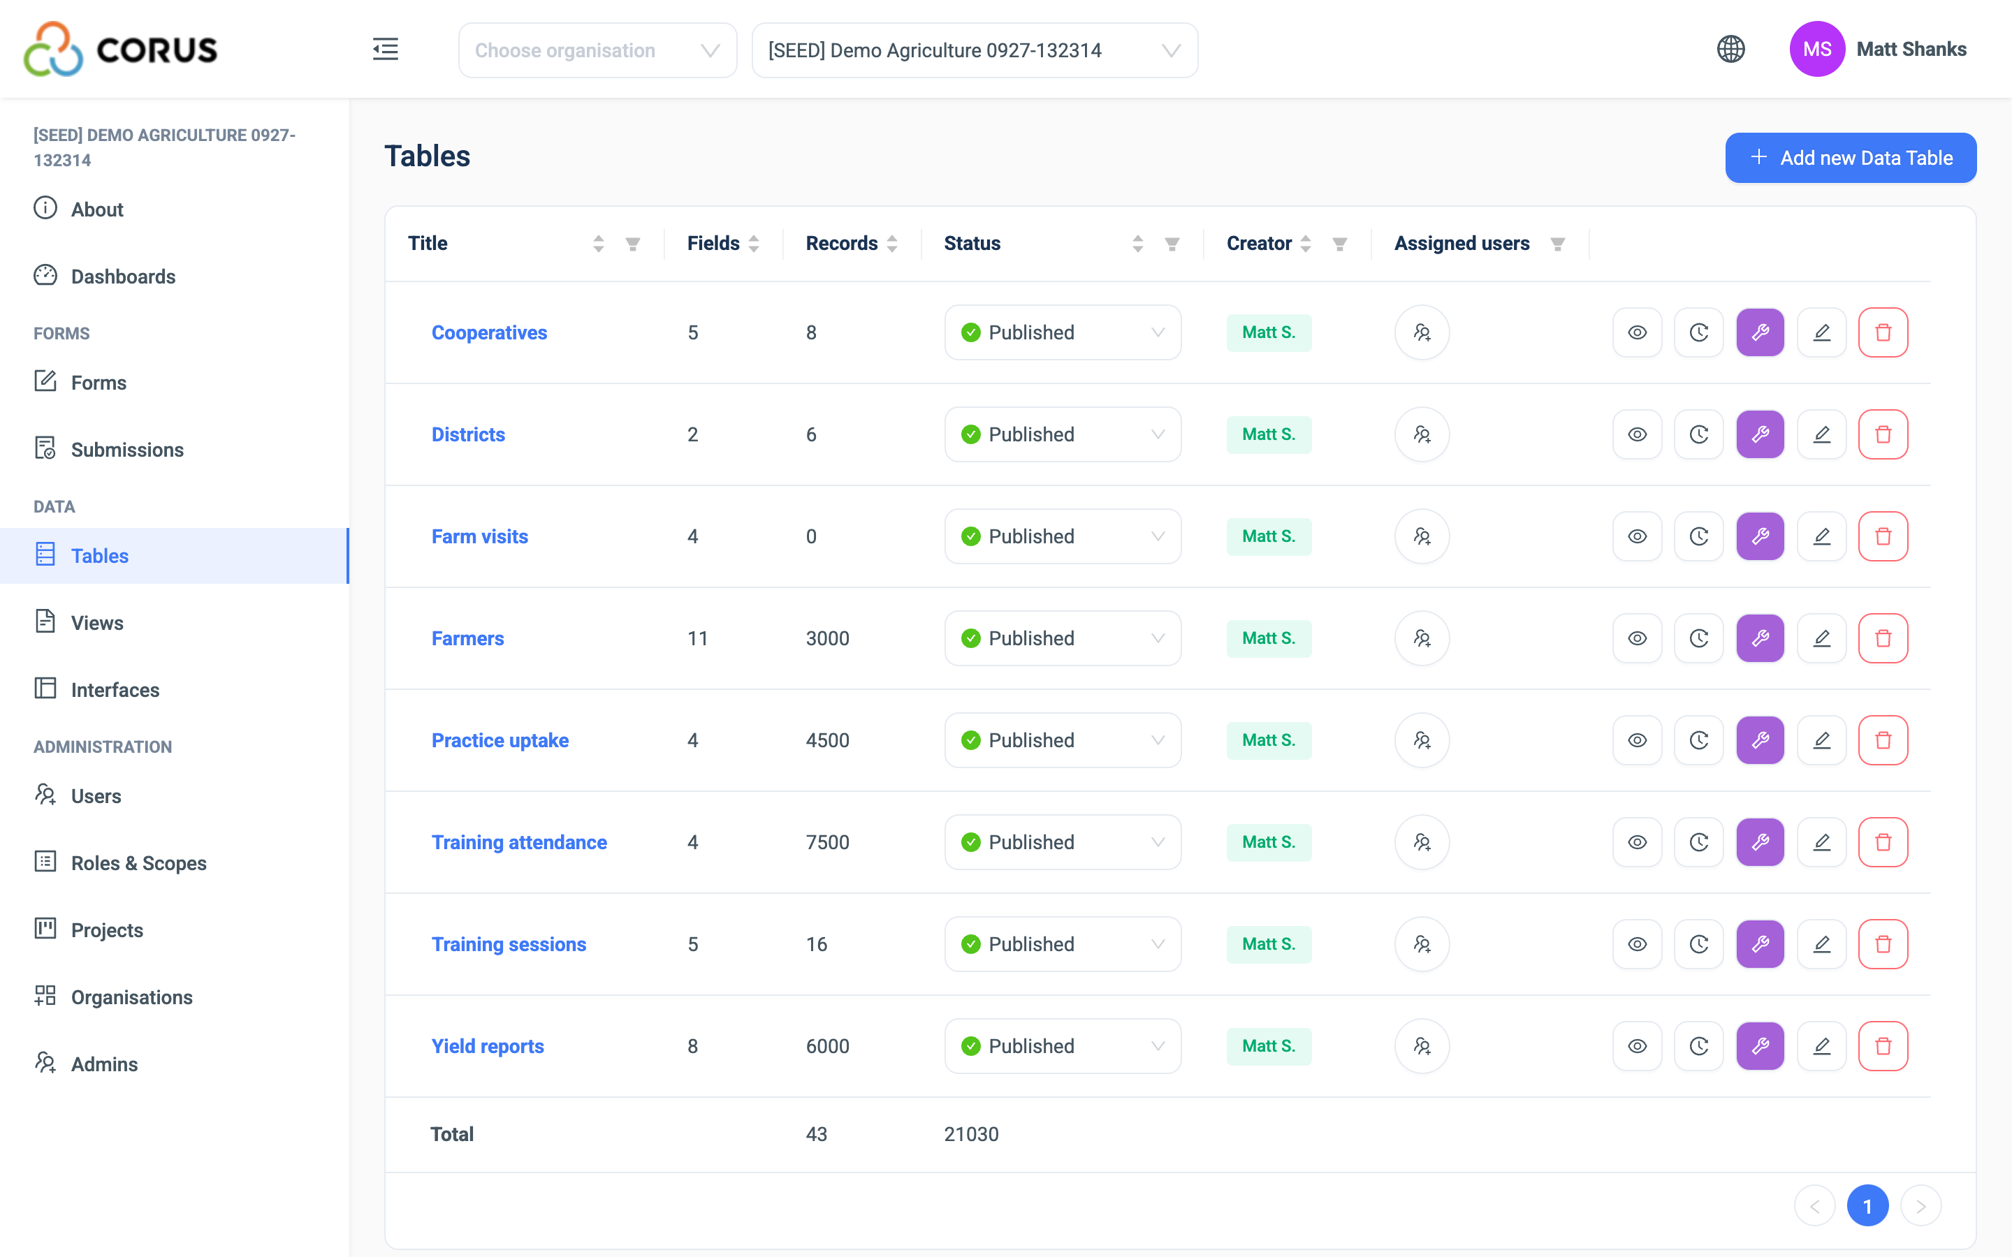Delete Training sessions using the trash icon
Image resolution: width=2012 pixels, height=1257 pixels.
click(1883, 944)
